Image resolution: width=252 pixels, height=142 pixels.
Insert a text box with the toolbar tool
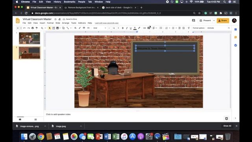click(x=54, y=28)
